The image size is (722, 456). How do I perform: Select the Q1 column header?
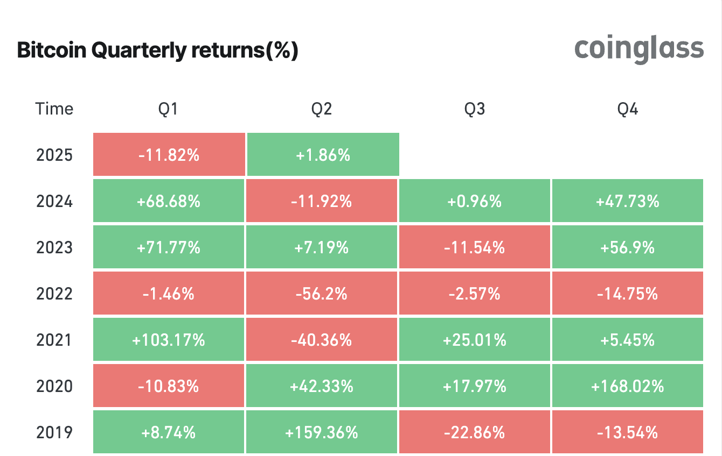click(168, 109)
